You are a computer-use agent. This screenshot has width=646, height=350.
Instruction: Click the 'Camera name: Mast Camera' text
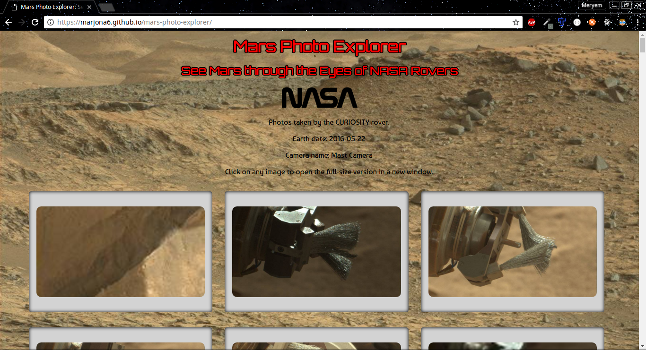329,155
